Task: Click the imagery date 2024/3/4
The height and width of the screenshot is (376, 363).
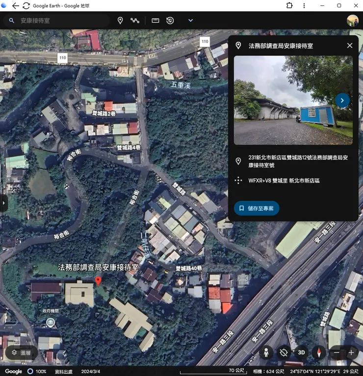Action: (90, 372)
